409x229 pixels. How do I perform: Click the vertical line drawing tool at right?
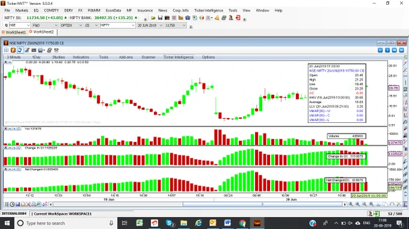(x=405, y=83)
